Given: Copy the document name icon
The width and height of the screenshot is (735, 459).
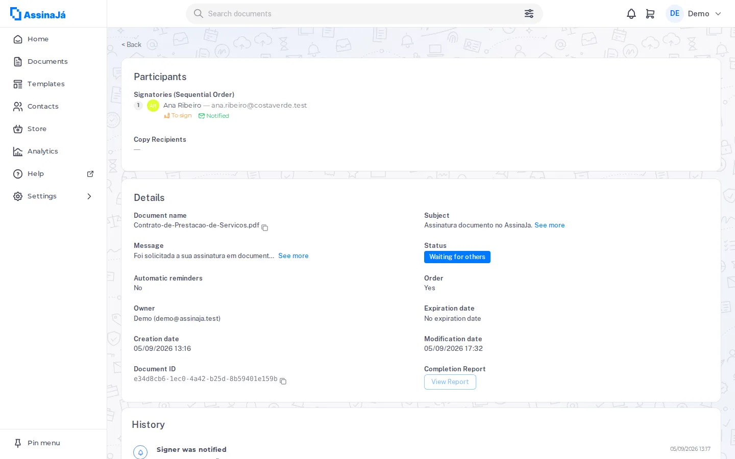Looking at the screenshot, I should pyautogui.click(x=264, y=227).
